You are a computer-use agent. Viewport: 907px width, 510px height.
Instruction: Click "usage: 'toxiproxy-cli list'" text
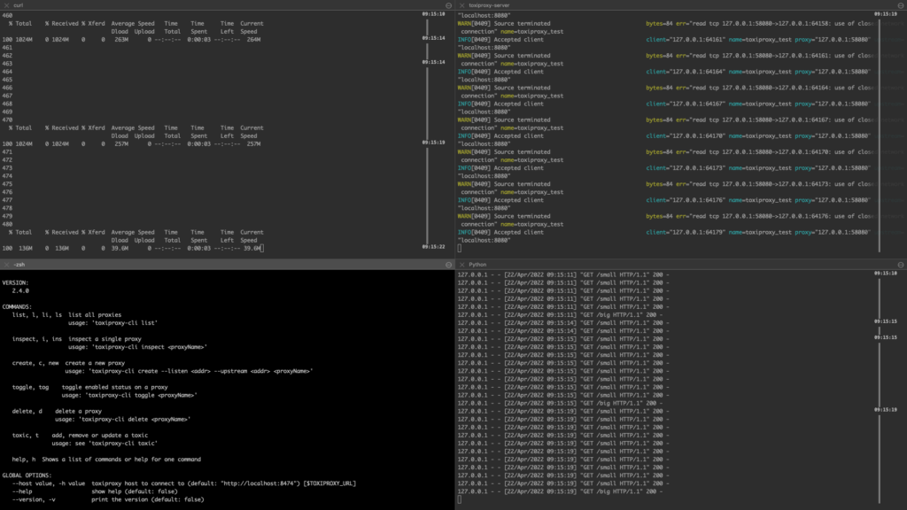point(112,323)
